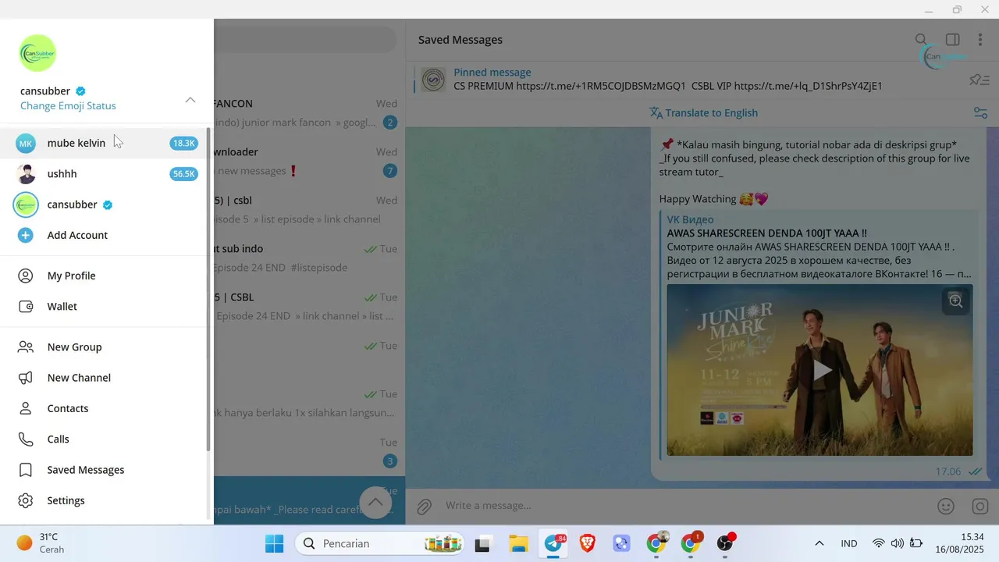Viewport: 999px width, 562px height.
Task: Click the unread badge showing 2
Action: click(x=390, y=123)
